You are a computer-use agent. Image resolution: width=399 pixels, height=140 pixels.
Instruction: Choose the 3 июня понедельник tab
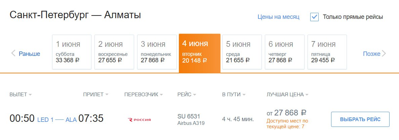pos(157,52)
